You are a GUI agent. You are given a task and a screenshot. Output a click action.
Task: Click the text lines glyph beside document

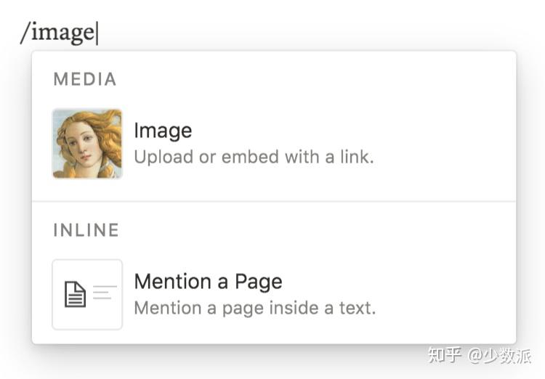pos(103,293)
